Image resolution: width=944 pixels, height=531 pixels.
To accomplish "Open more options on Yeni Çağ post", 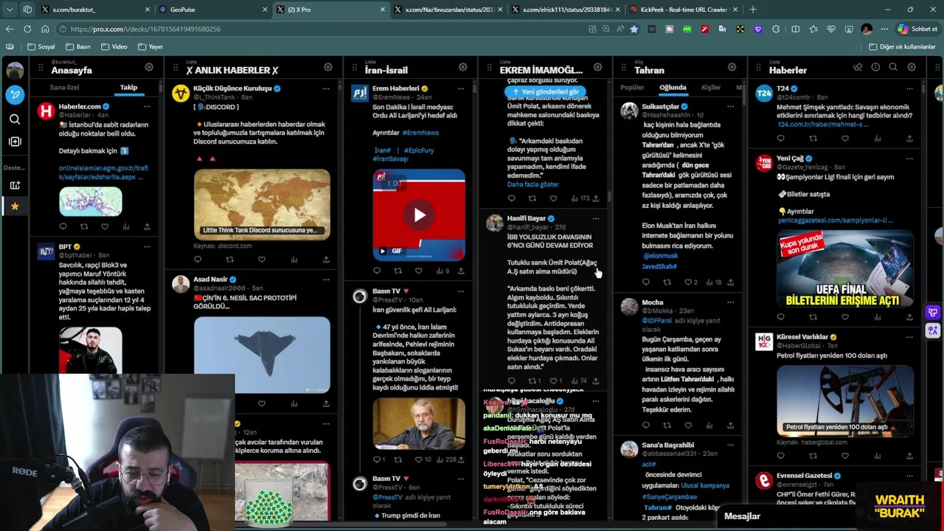I will pos(909,158).
